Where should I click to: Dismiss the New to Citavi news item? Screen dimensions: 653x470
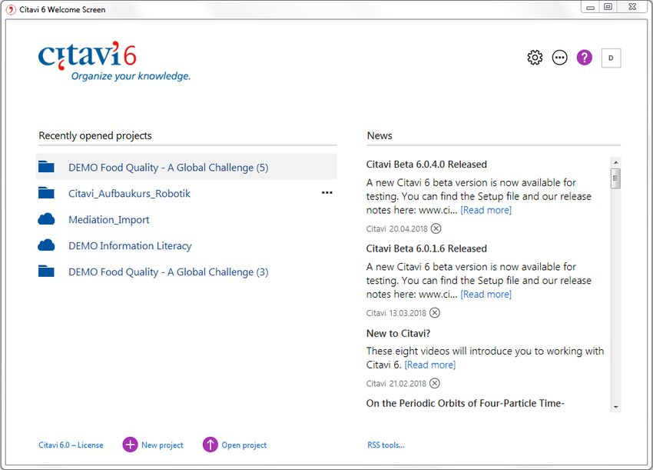tap(434, 383)
